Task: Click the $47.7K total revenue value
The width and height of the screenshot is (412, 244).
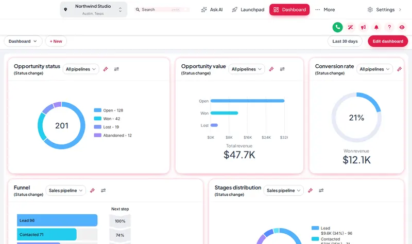Action: click(239, 155)
